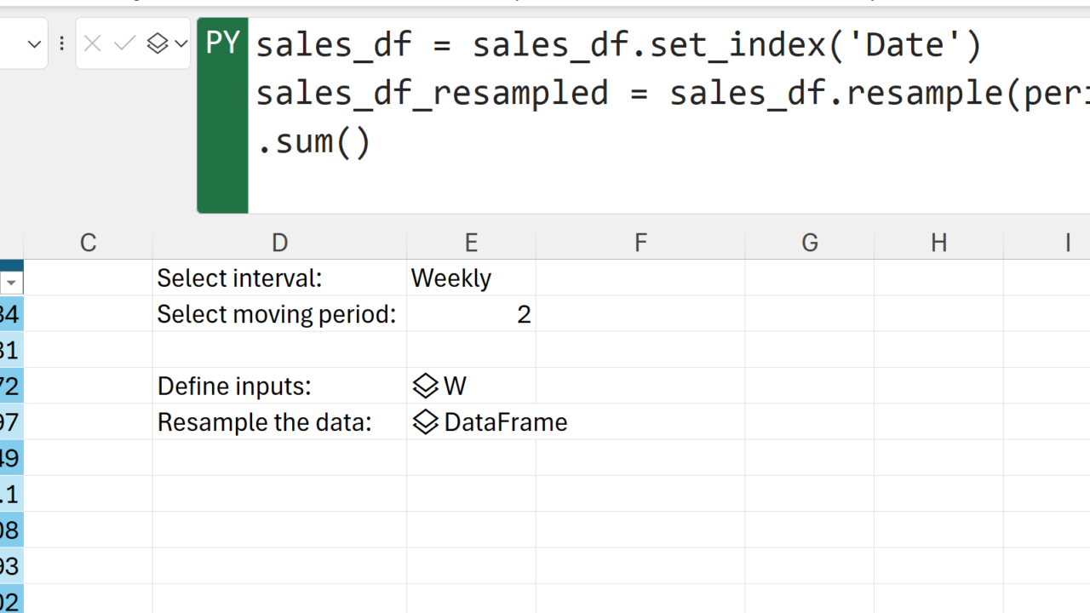Expand the Python output type dropdown arrow
The image size is (1090, 613).
pos(181,43)
